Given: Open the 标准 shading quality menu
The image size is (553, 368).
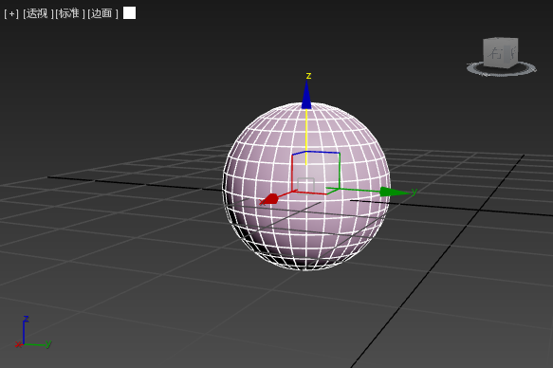Looking at the screenshot, I should pos(70,13).
